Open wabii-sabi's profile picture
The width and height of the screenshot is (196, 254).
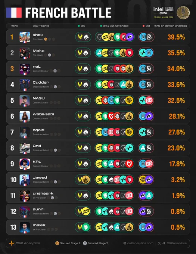[25, 116]
